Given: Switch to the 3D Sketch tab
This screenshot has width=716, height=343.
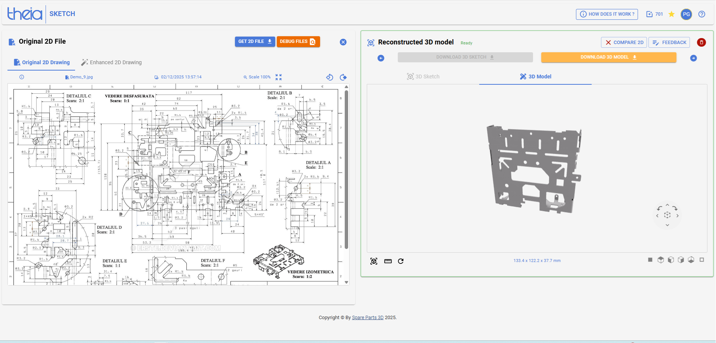Looking at the screenshot, I should (423, 77).
